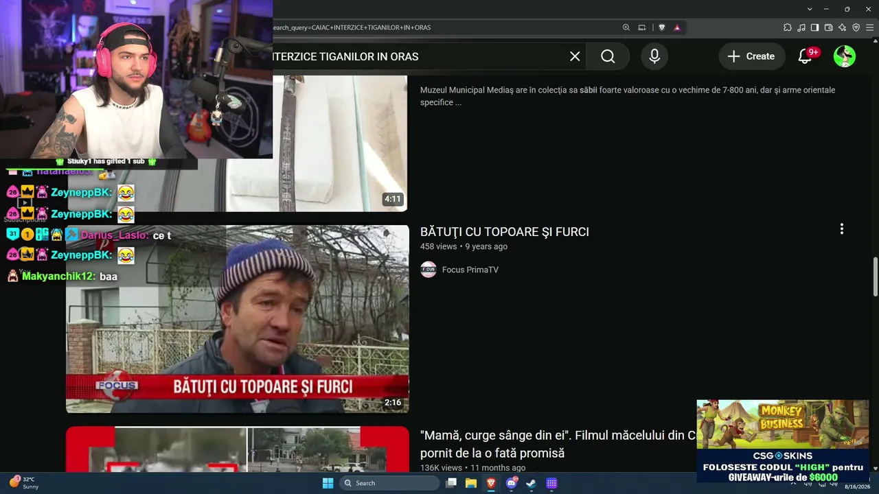Viewport: 879px width, 494px height.
Task: Visit the Focus PrimaTV channel name link
Action: tap(470, 270)
